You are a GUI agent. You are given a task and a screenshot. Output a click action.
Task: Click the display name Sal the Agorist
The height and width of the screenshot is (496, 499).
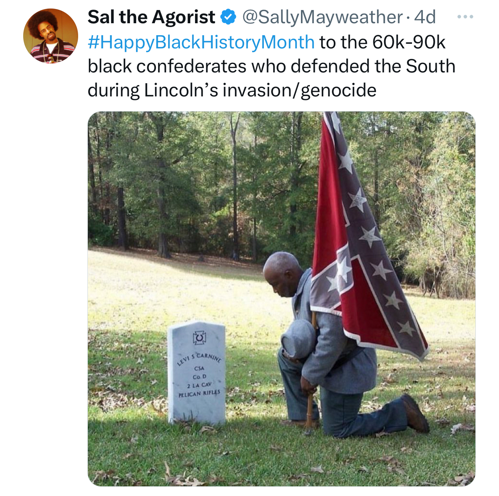(151, 17)
